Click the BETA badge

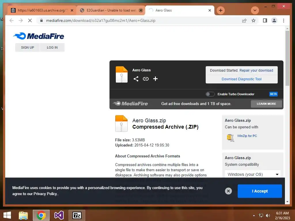[273, 94]
